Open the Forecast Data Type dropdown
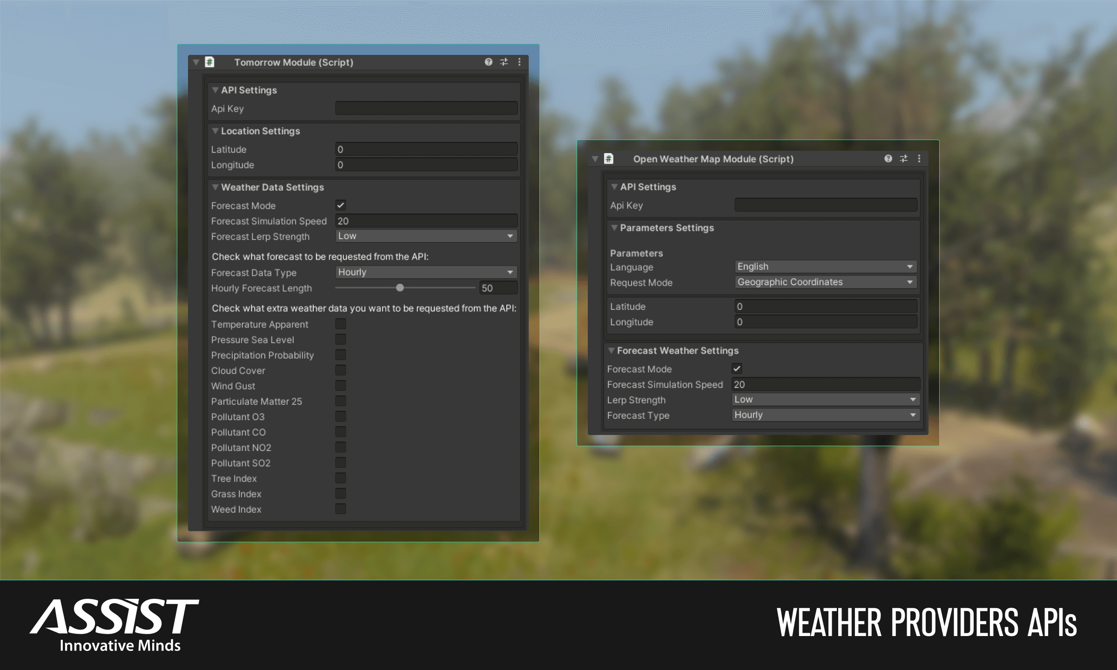Screen dimensions: 1117x670 tap(426, 272)
